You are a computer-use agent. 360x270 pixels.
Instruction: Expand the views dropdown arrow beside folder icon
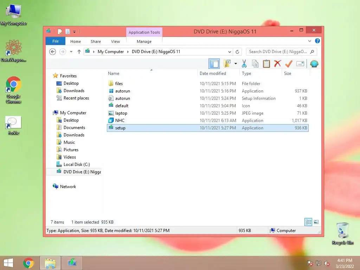click(236, 64)
